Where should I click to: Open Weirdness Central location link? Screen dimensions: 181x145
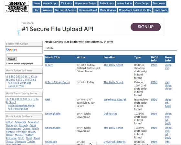(x=115, y=99)
